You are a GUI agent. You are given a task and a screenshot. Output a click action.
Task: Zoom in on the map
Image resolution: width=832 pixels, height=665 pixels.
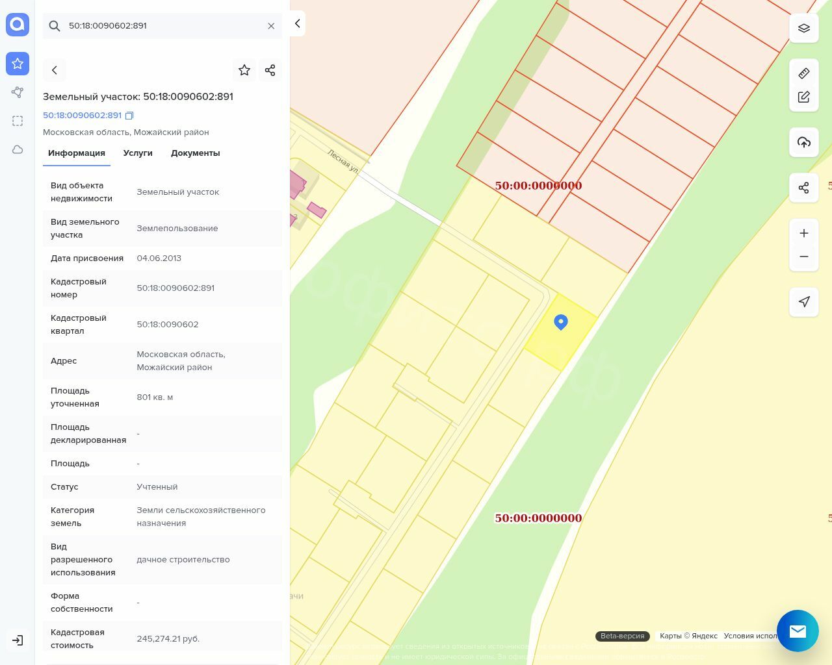click(804, 233)
